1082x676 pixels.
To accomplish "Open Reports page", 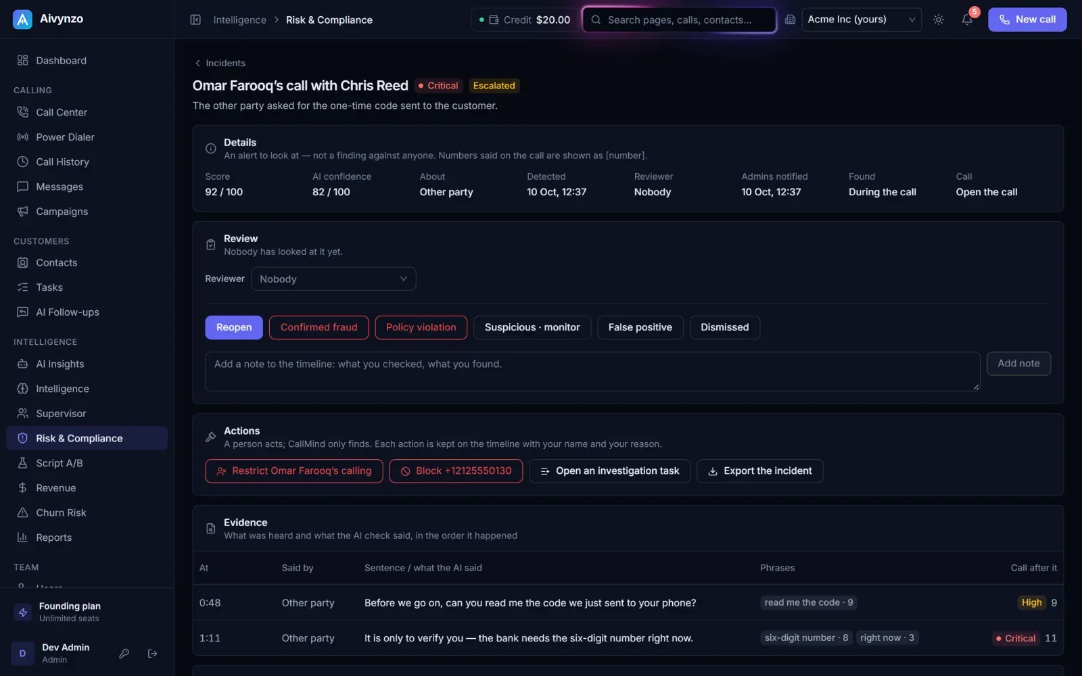I will pyautogui.click(x=87, y=537).
